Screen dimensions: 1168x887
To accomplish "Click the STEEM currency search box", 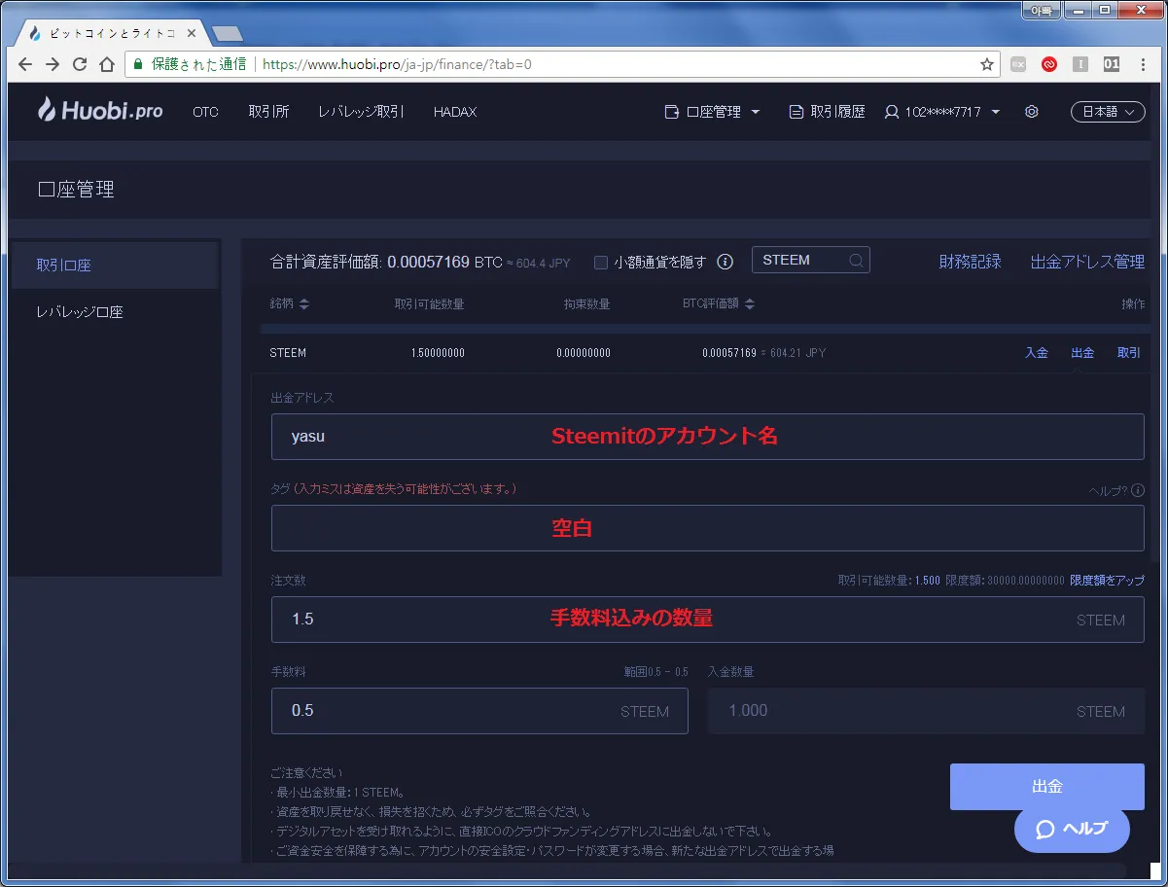I will (810, 261).
